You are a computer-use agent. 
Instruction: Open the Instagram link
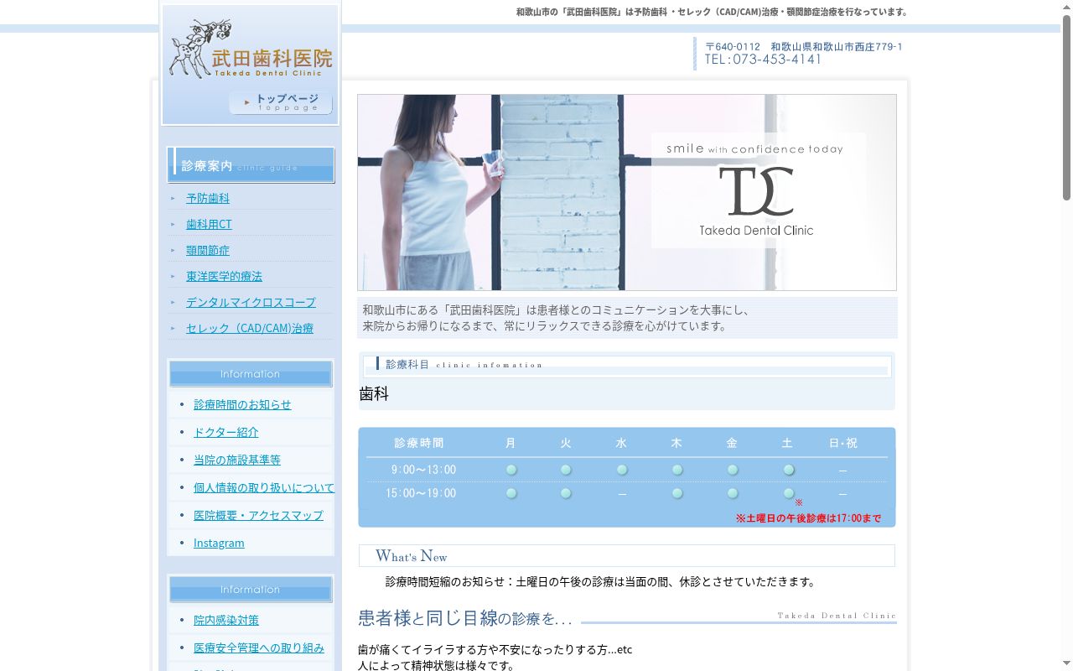coord(219,543)
